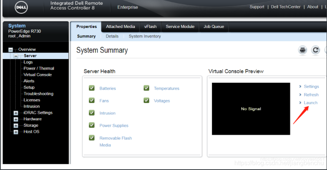Screen dimensions: 327x170
Task: Open the About link in header
Action: 313,7
